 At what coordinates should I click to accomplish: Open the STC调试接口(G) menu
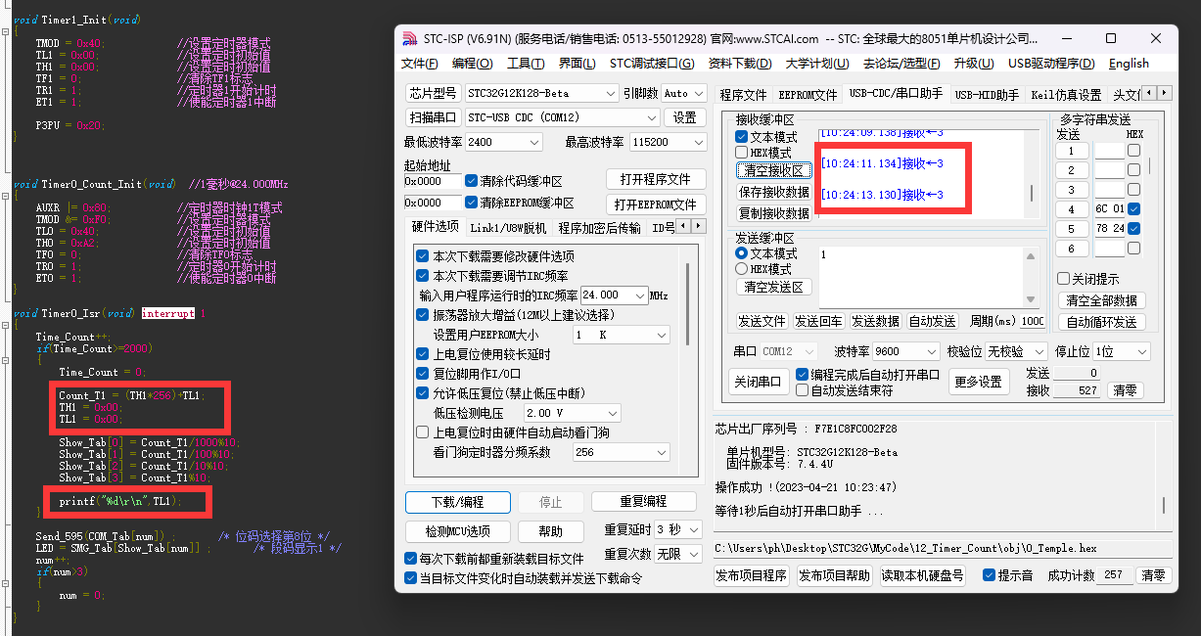tap(652, 64)
